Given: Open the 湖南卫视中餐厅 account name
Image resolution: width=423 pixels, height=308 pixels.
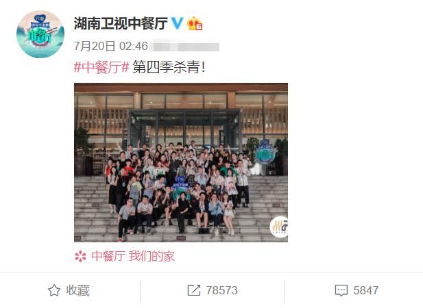Looking at the screenshot, I should tap(121, 23).
